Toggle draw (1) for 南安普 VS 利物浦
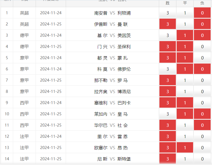Image resolution: width=212 pixels, height=166 pixels. coord(185,13)
